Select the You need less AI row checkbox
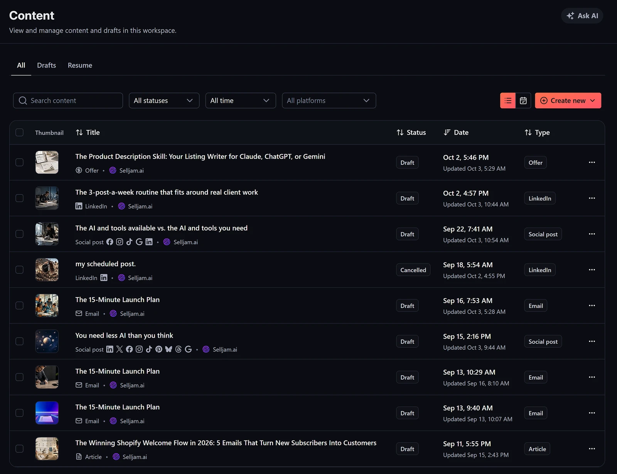The image size is (617, 474). pyautogui.click(x=19, y=341)
